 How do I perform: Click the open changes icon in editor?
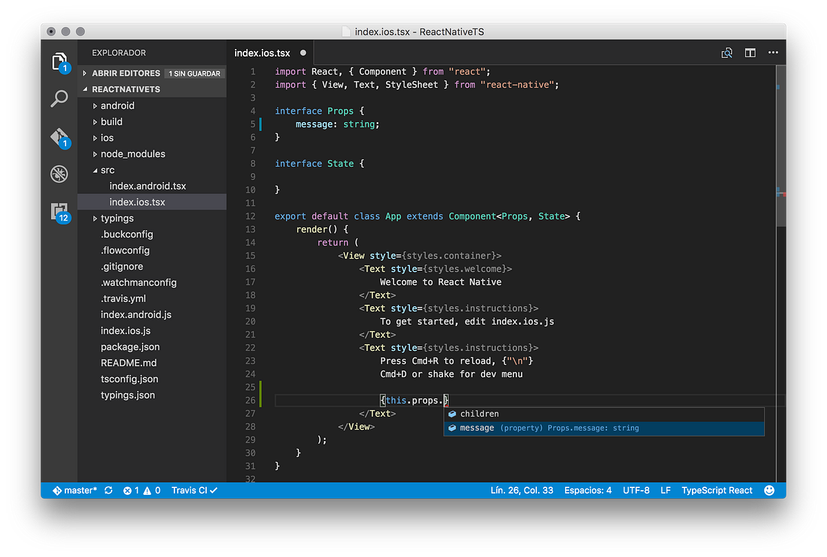point(726,53)
